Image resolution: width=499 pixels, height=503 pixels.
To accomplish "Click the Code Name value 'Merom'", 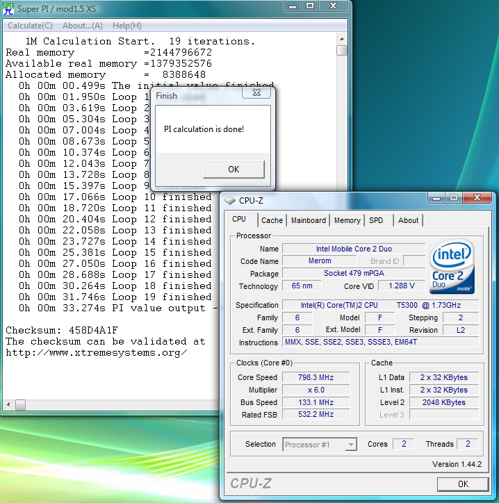I will [x=320, y=261].
